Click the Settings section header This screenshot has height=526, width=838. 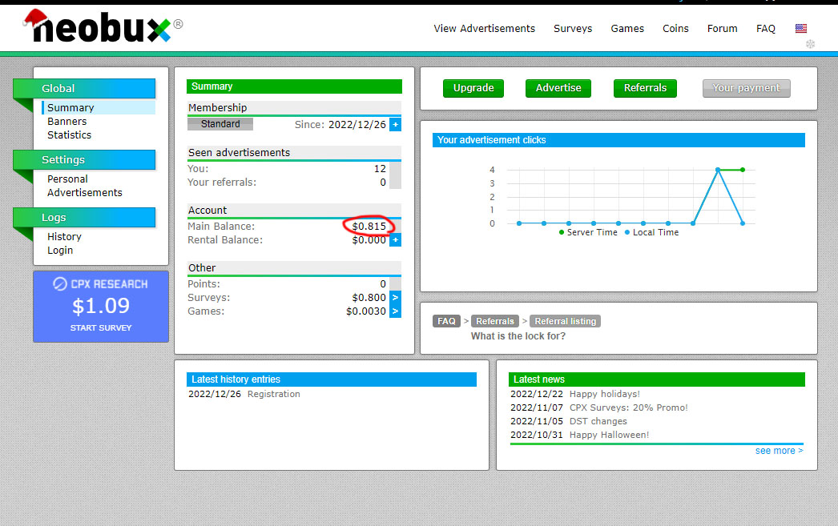click(84, 159)
